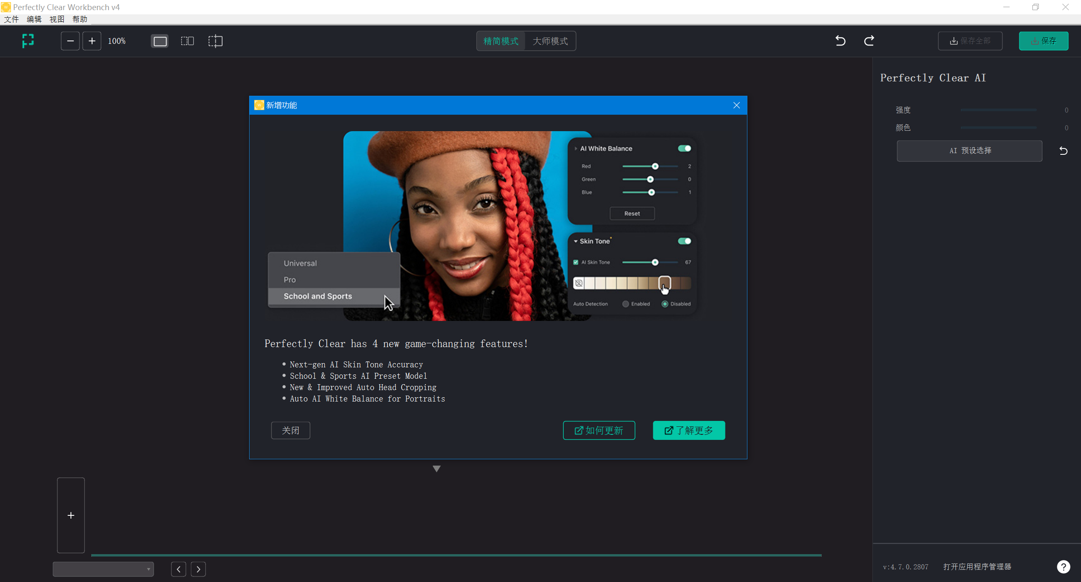Collapse the filmstrip using the down triangle
Screen dimensions: 1081x582
coord(437,469)
